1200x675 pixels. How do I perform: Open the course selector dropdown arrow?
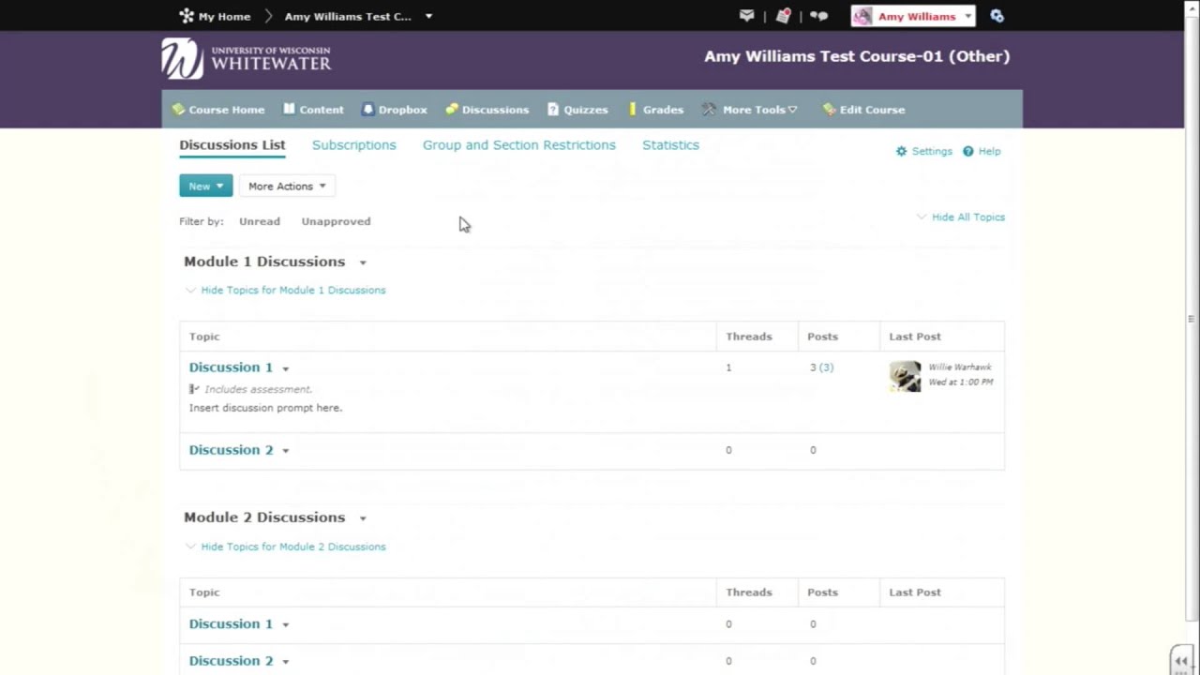[428, 16]
